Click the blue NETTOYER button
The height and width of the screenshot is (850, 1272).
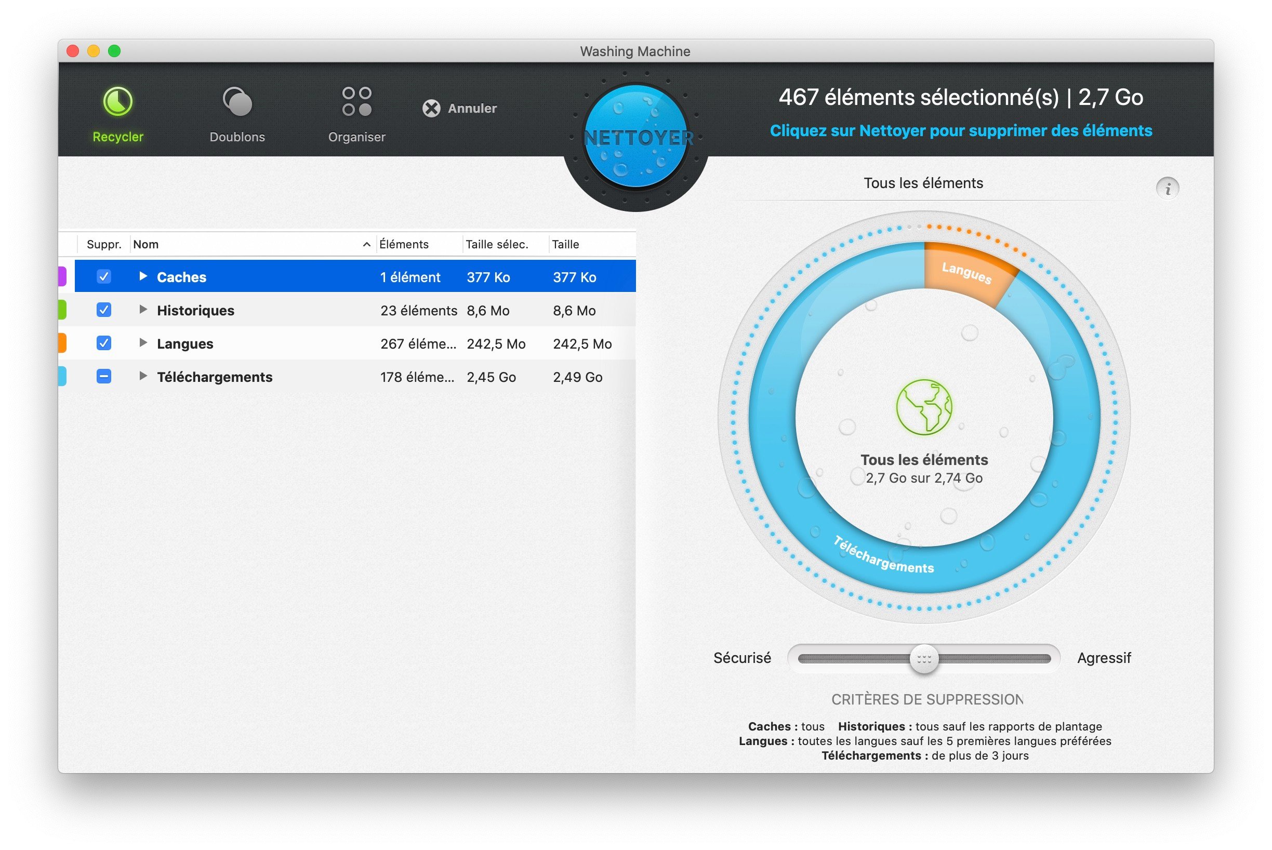pyautogui.click(x=636, y=137)
